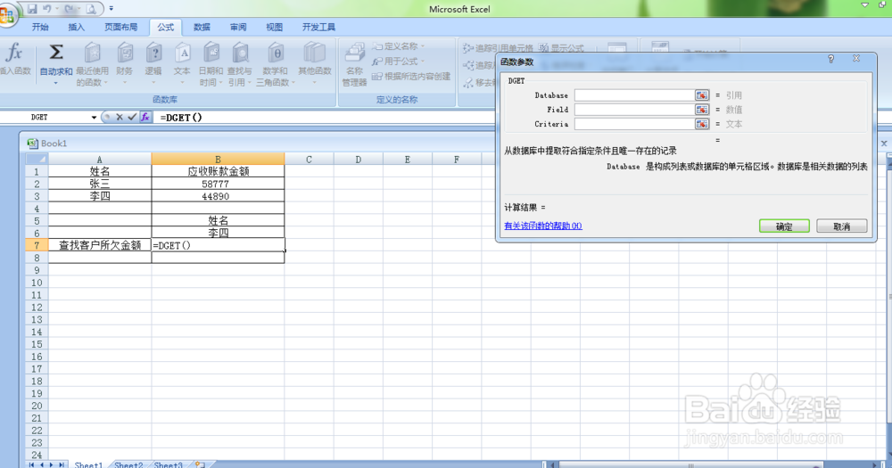Open the 插入 ribbon tab

pos(76,27)
